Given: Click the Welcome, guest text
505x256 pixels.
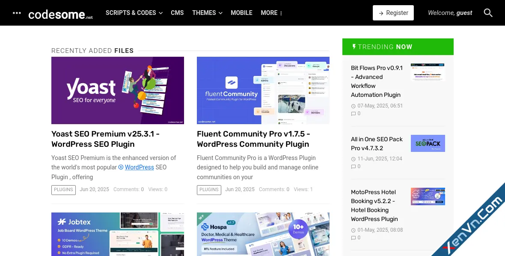Looking at the screenshot, I should pyautogui.click(x=450, y=13).
